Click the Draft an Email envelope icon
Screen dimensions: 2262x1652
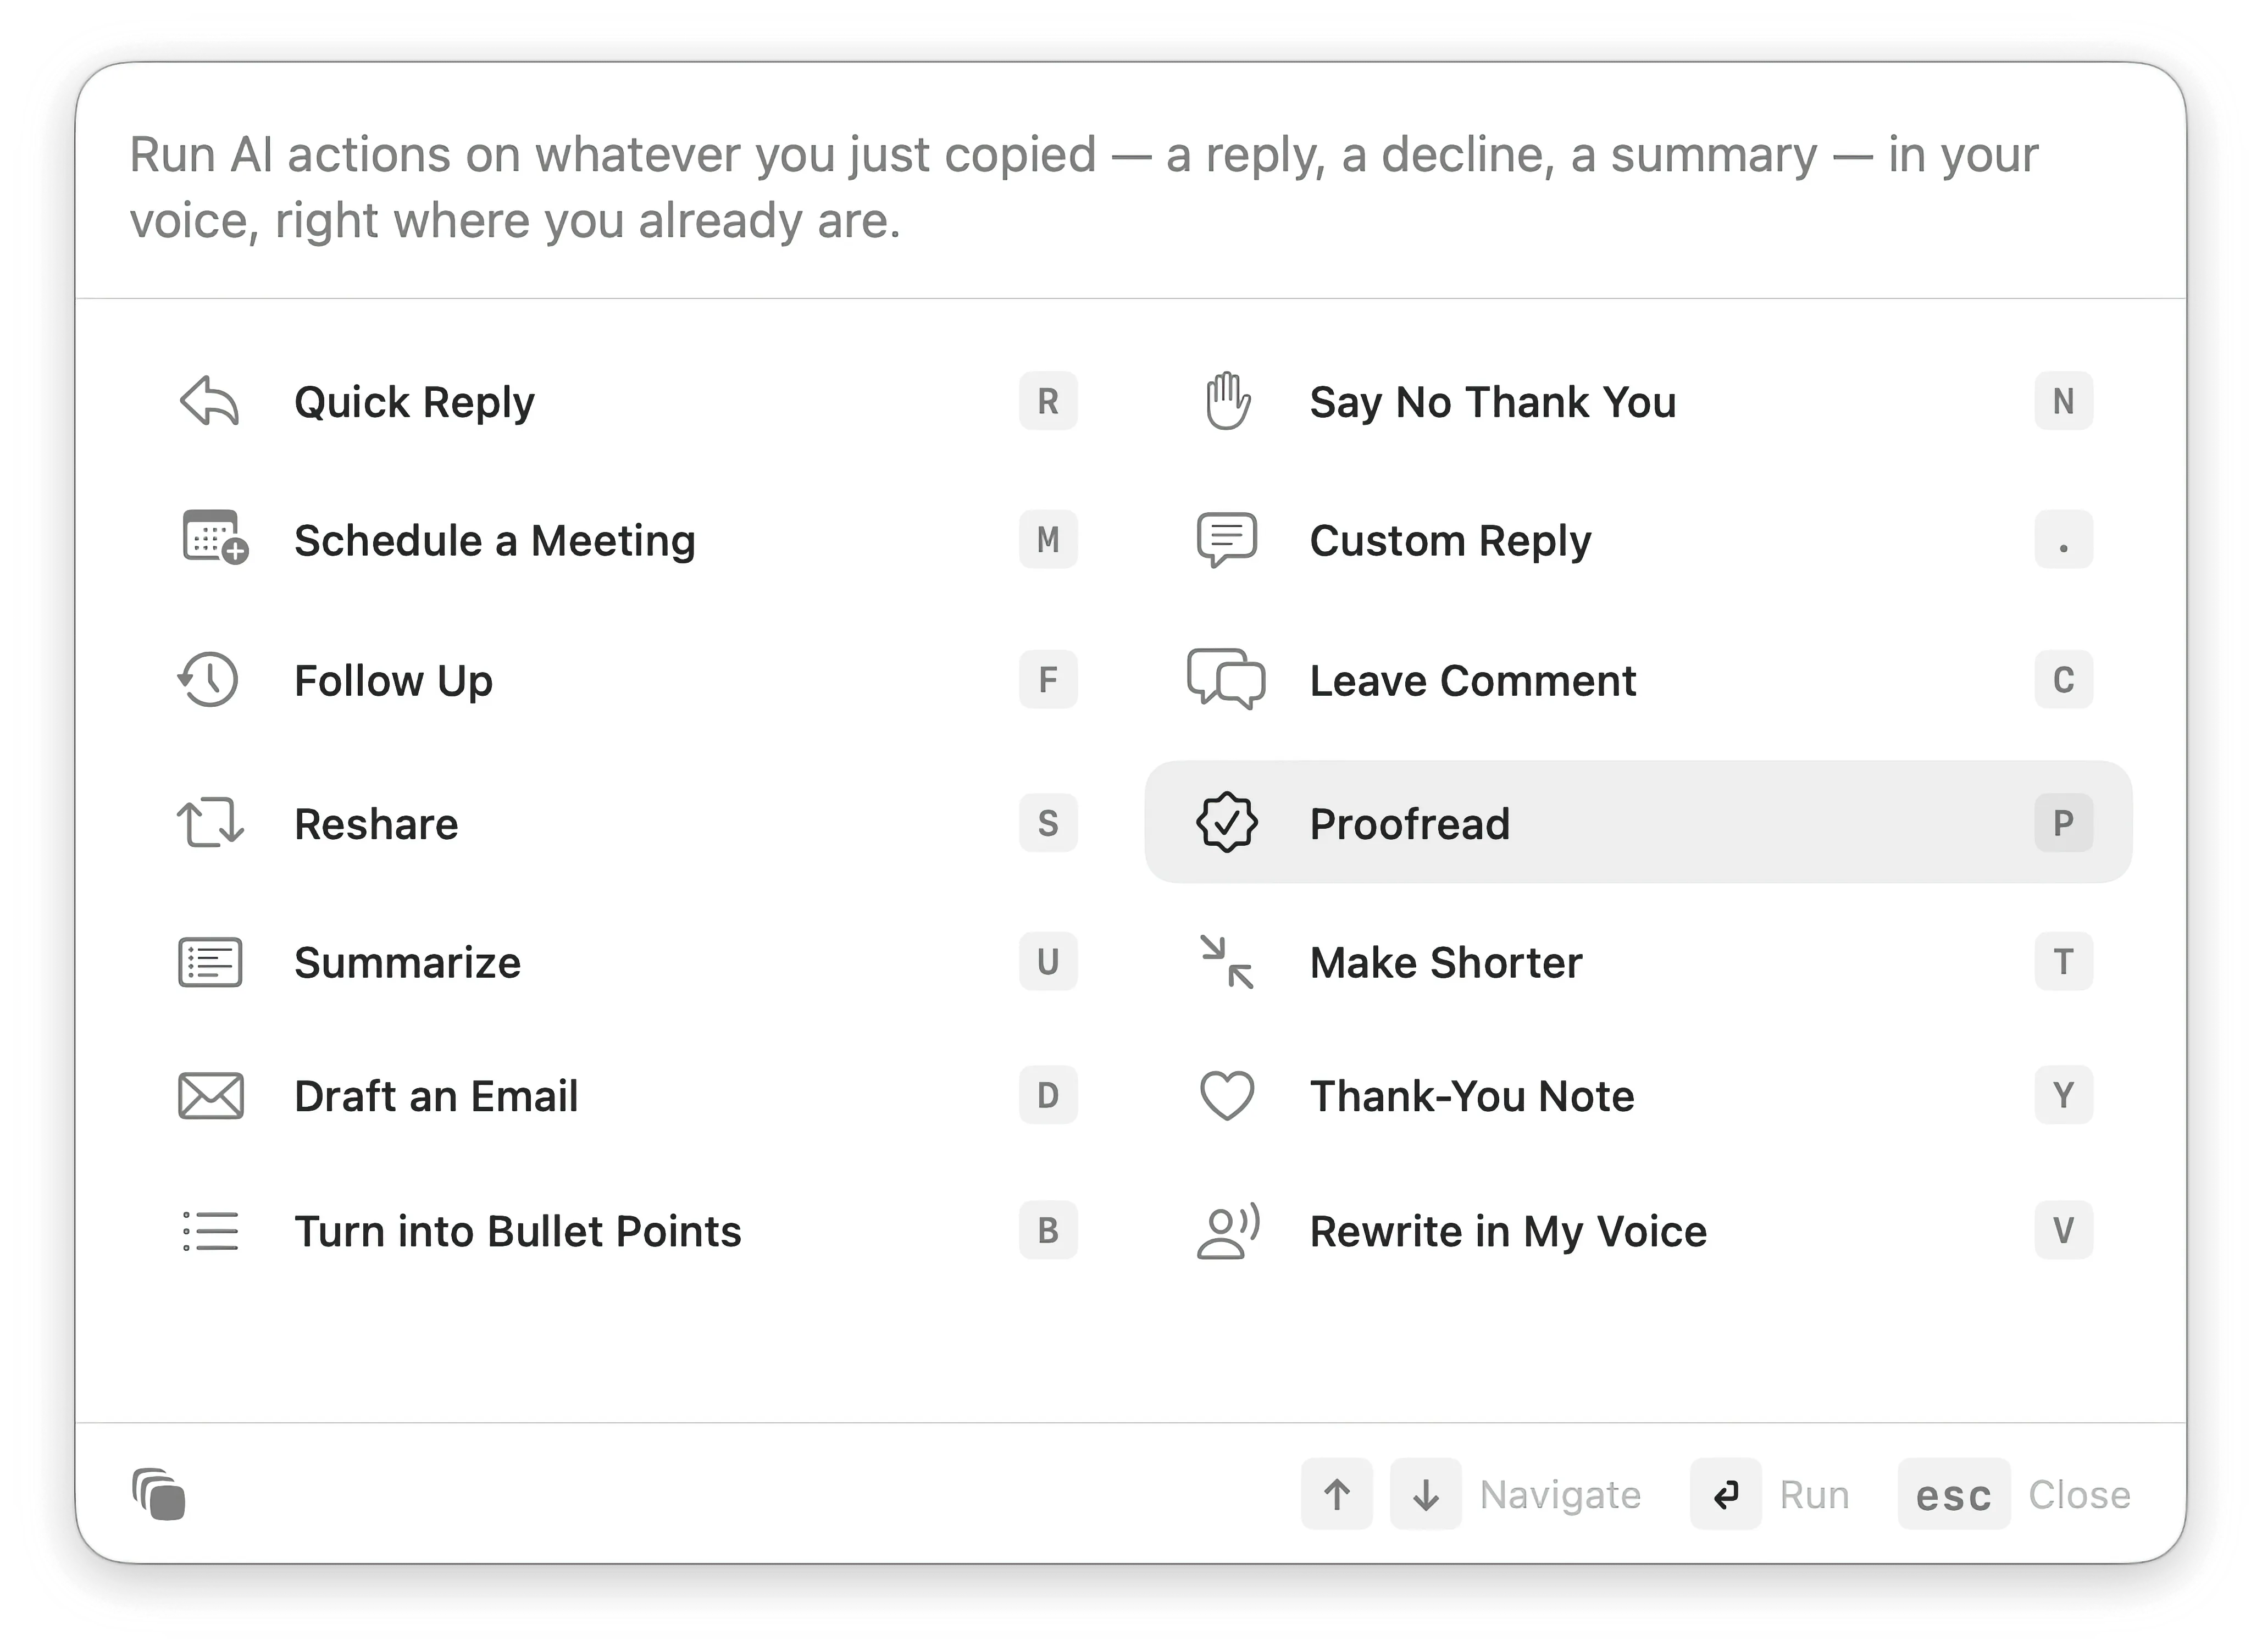tap(211, 1096)
